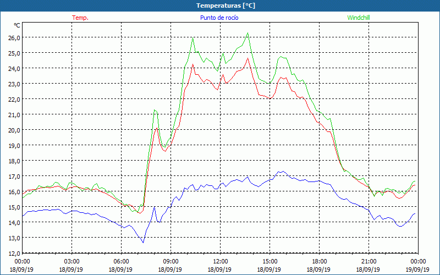Click the blue dew point minimum near 07:20
This screenshot has width=440, height=275.
point(143,243)
